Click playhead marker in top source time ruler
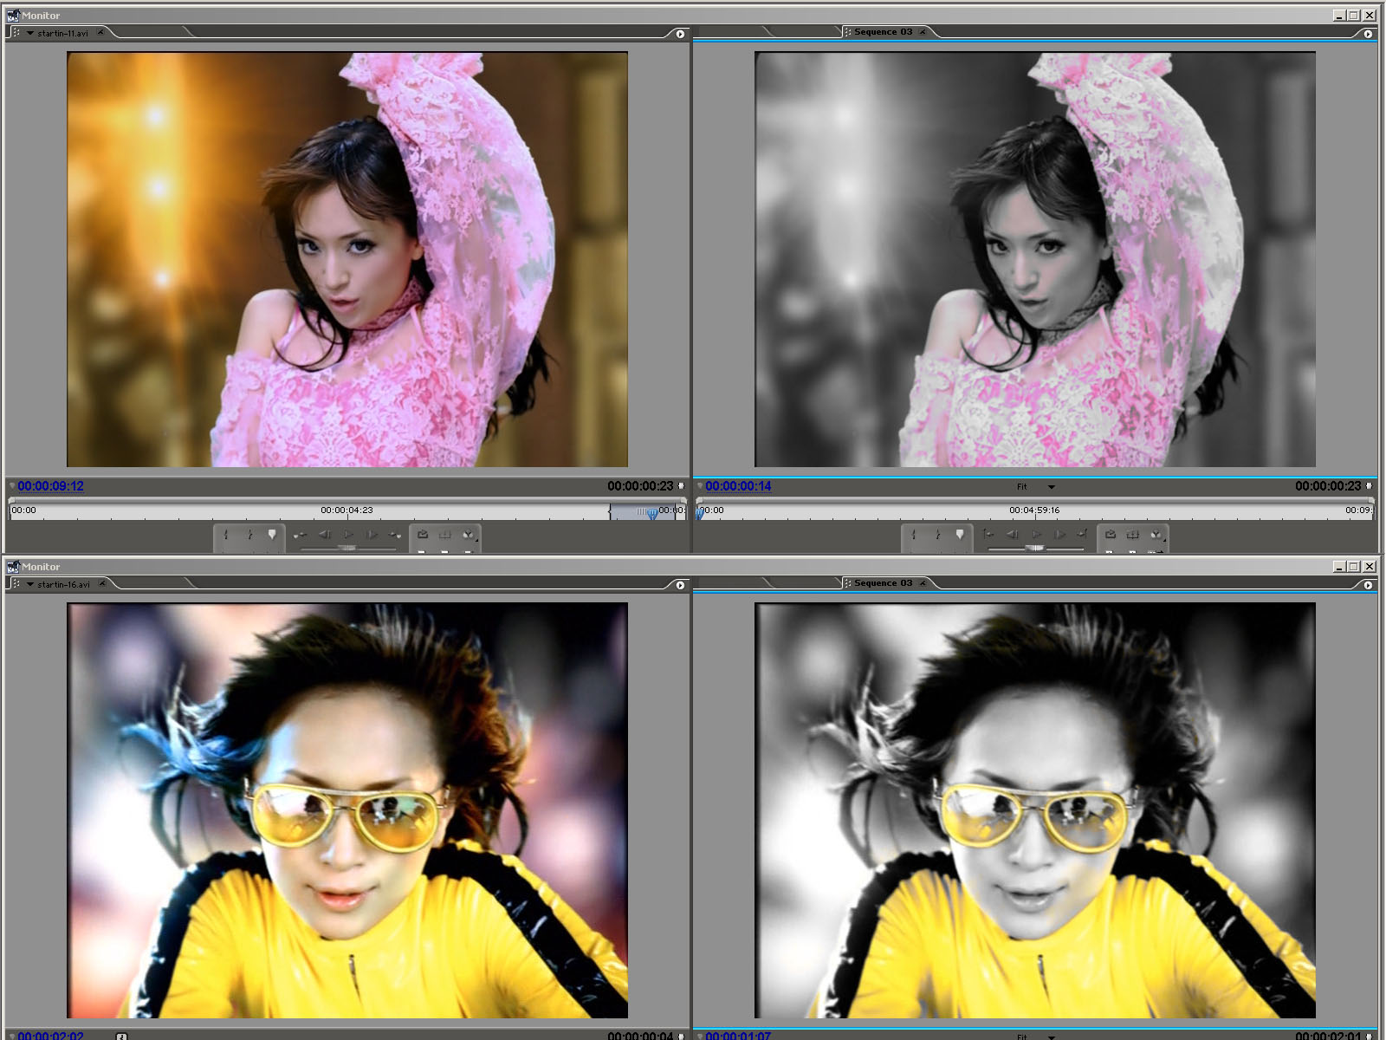Viewport: 1386px width, 1040px height. click(x=652, y=513)
